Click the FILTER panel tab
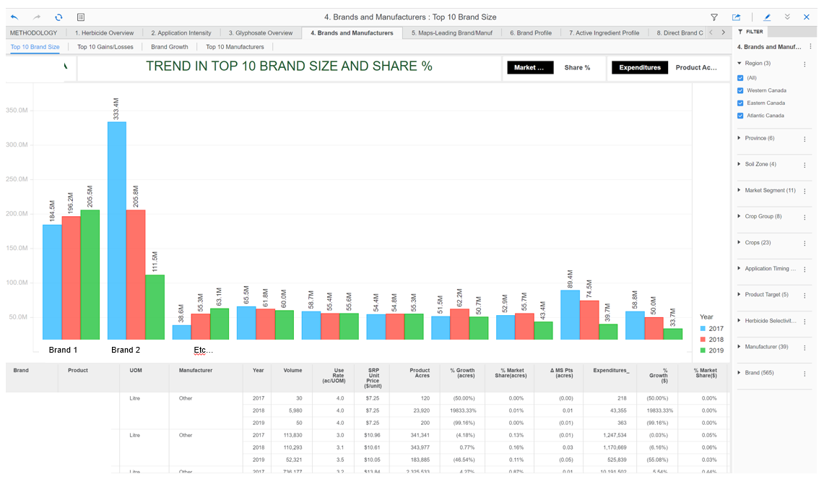The height and width of the screenshot is (482, 824). 750,32
